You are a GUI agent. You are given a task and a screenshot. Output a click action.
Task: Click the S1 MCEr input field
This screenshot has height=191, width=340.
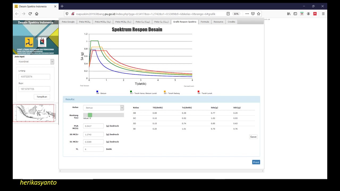[x=93, y=142]
